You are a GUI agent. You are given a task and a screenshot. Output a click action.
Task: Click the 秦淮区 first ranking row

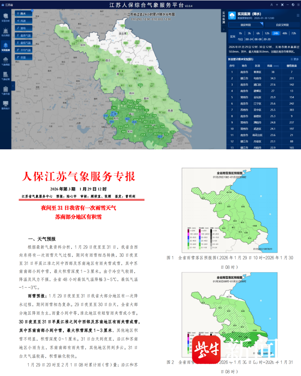[263, 72]
